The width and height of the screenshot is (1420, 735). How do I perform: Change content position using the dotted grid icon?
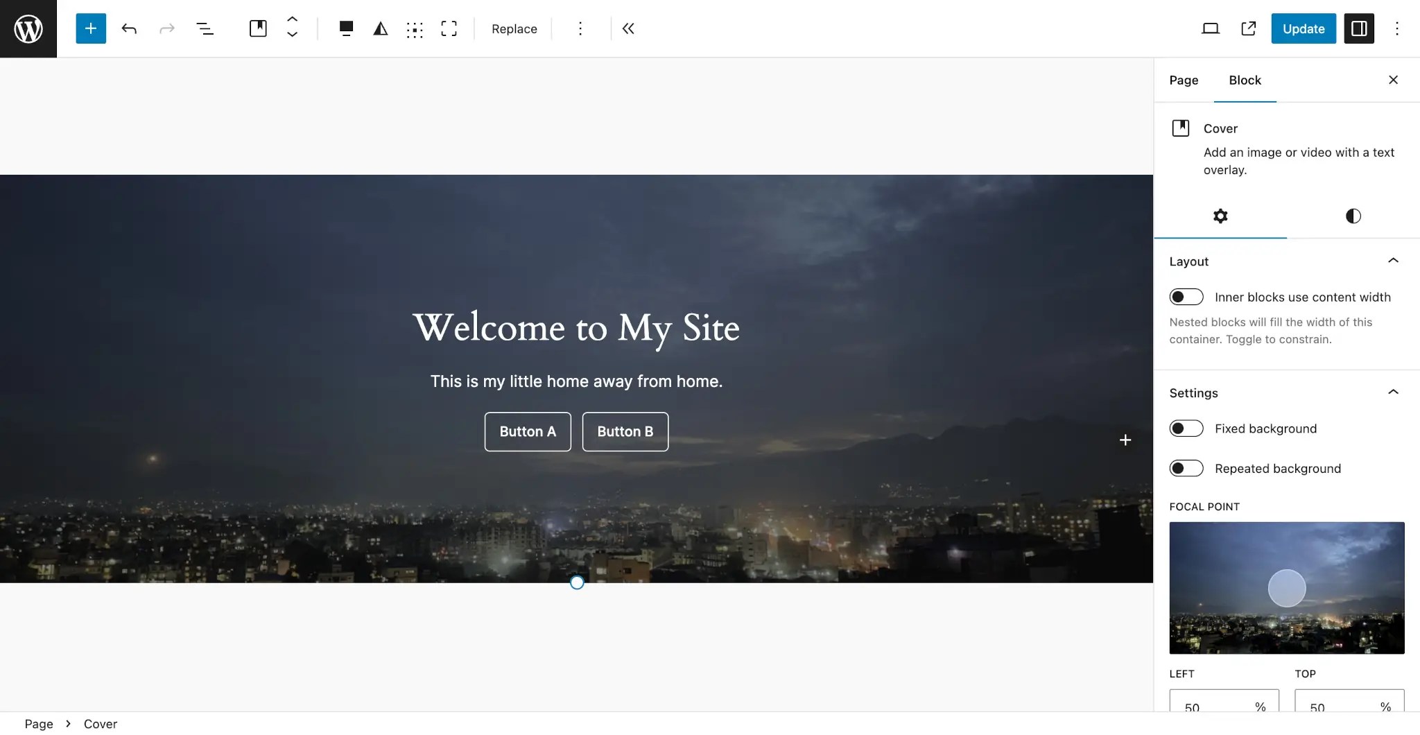click(415, 28)
